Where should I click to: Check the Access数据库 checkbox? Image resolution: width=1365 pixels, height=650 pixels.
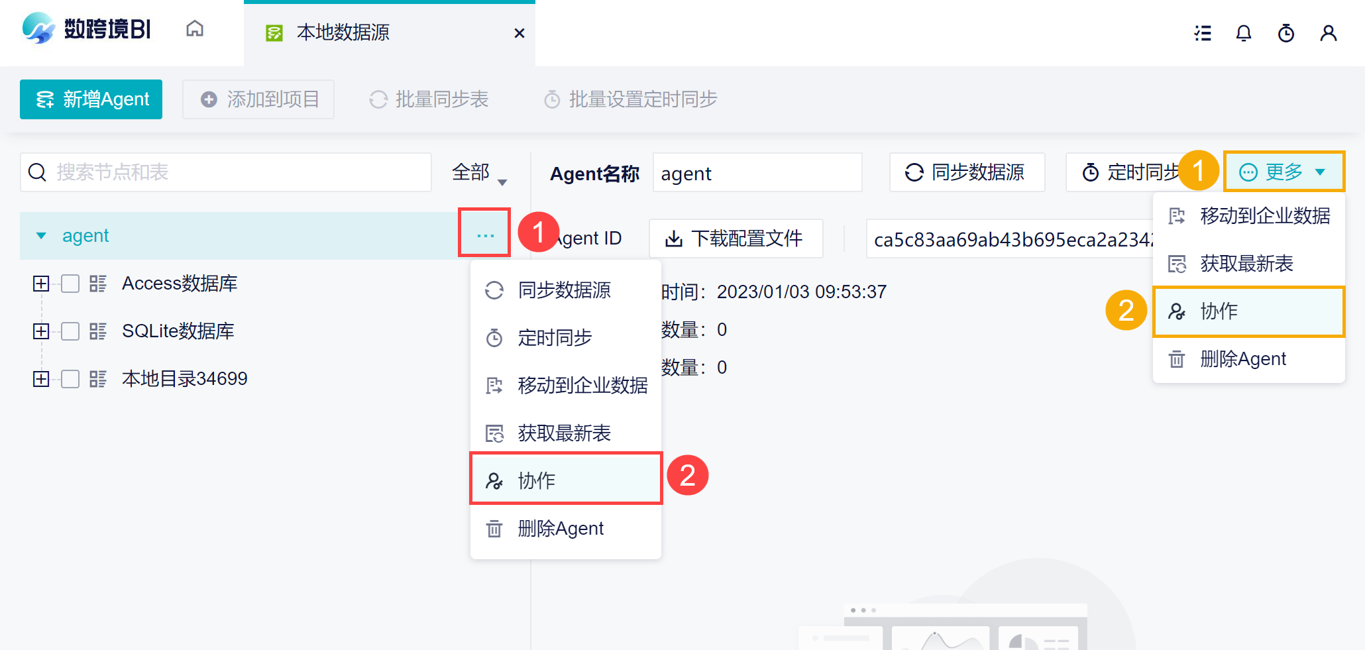70,284
